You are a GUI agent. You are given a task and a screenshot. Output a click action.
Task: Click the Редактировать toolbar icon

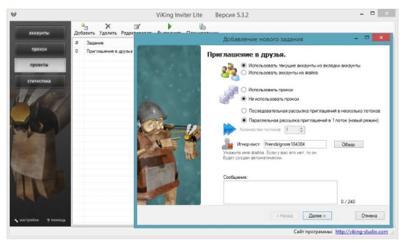click(137, 27)
